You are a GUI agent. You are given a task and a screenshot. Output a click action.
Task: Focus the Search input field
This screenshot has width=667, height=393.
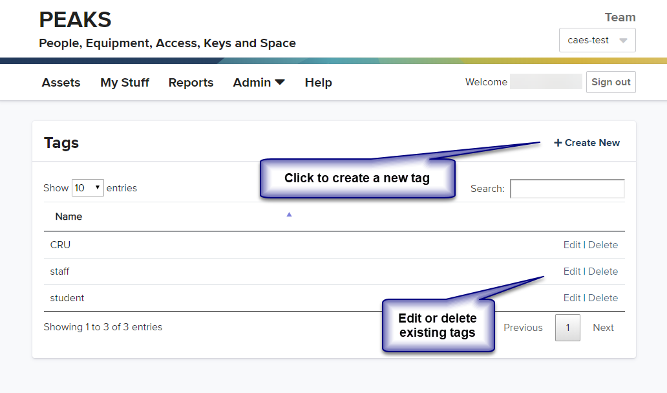tap(567, 189)
